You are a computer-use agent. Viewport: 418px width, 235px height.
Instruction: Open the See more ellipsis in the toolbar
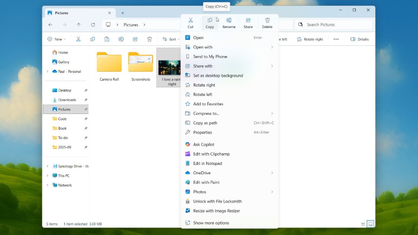[336, 39]
